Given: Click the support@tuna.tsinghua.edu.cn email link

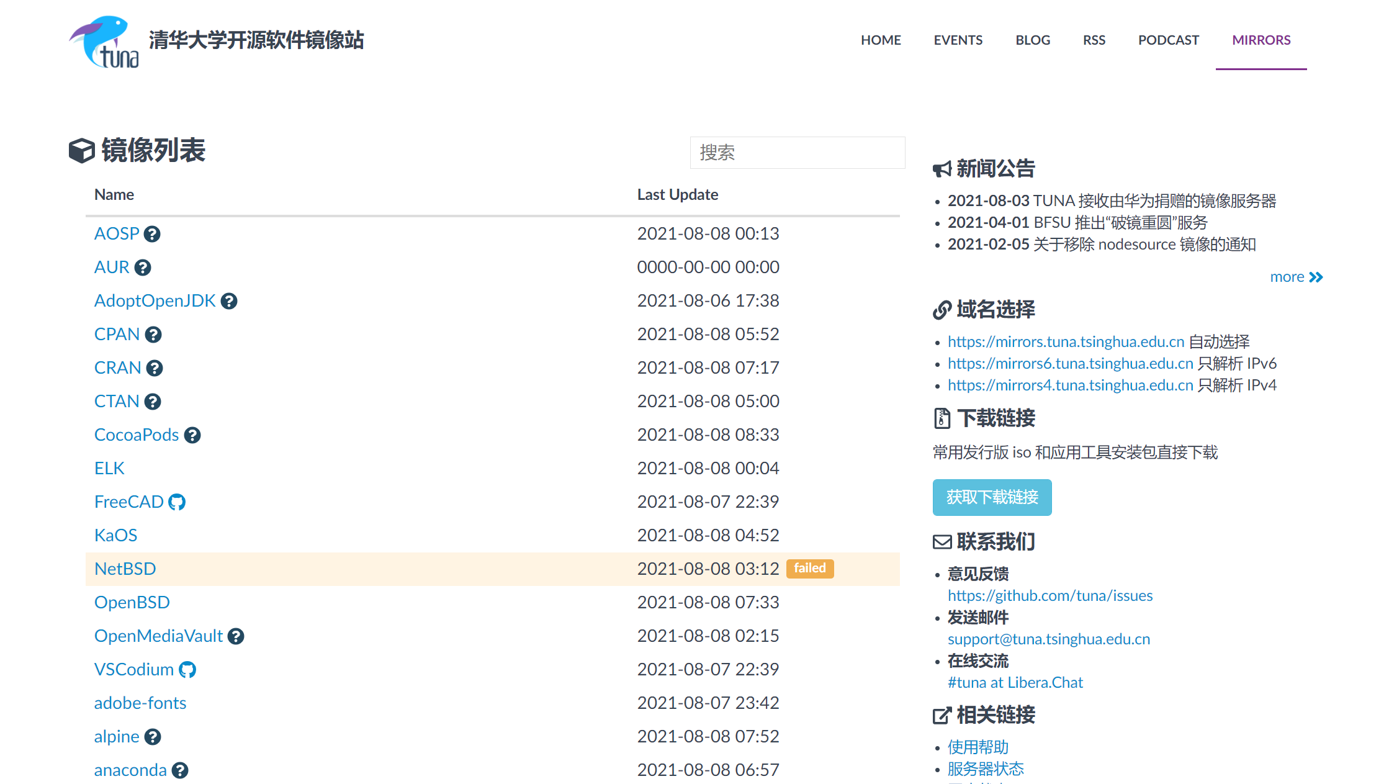Looking at the screenshot, I should 1049,639.
